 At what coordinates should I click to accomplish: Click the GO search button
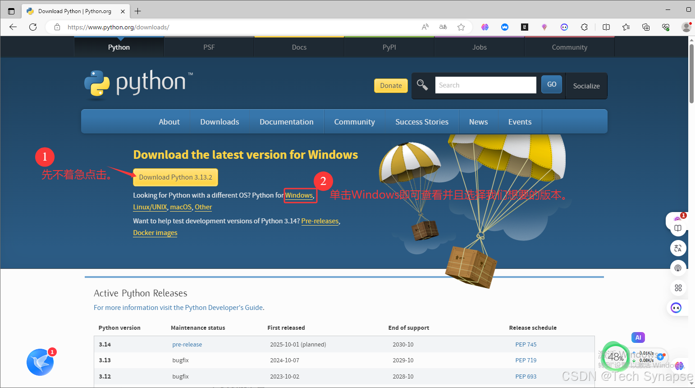[552, 84]
